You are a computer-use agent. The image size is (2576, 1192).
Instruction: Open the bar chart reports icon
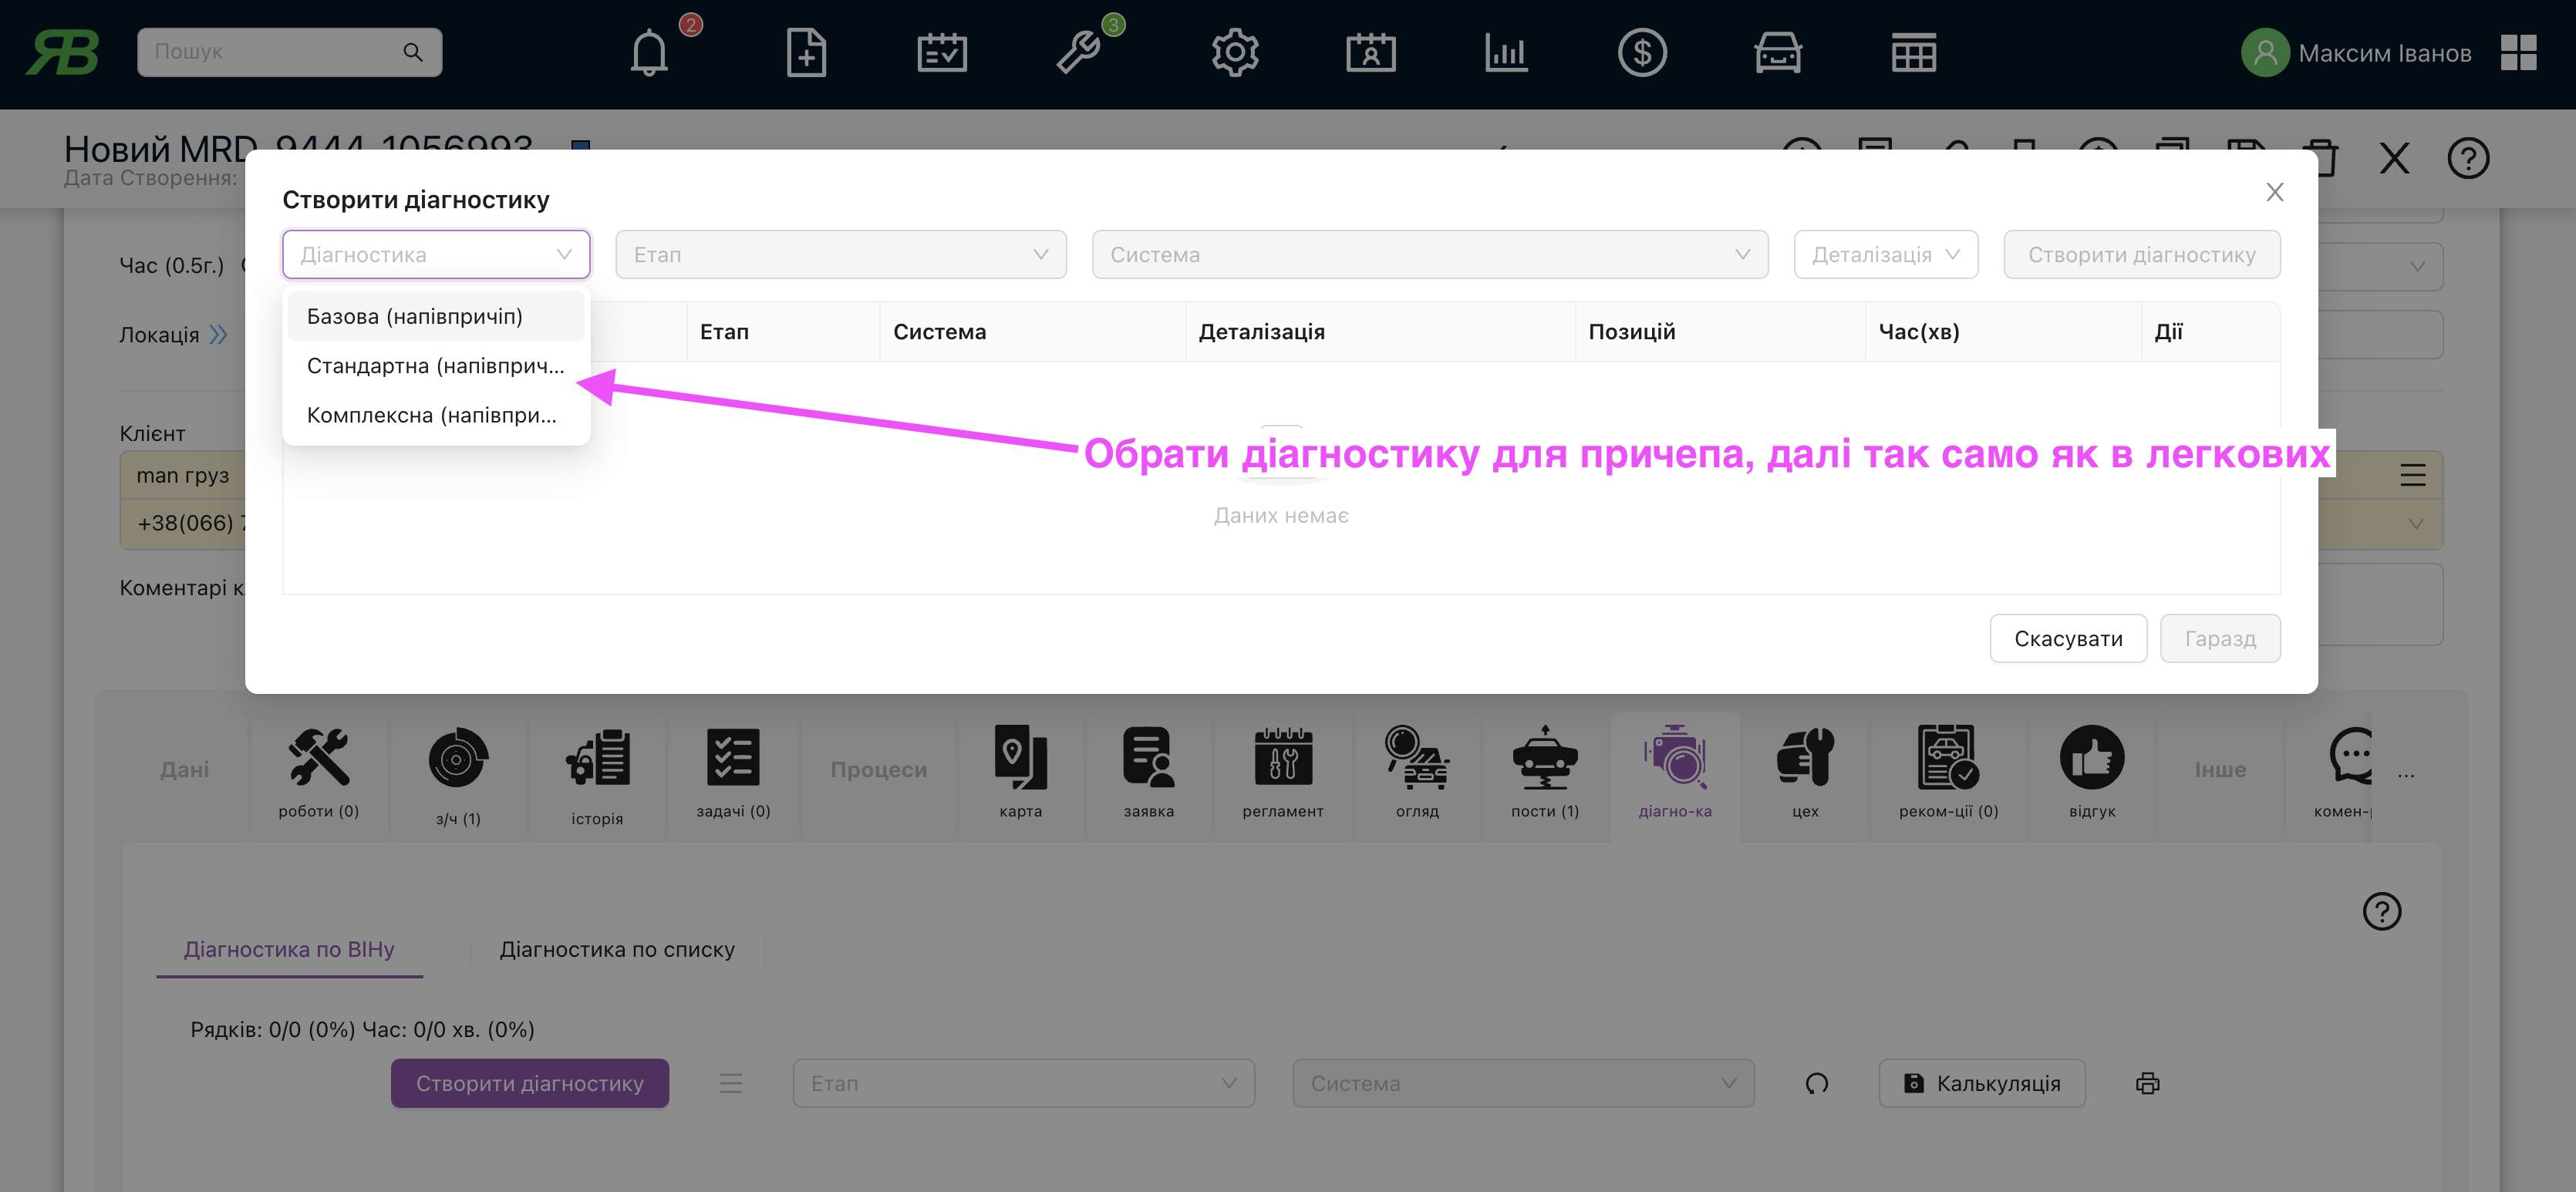(x=1506, y=53)
